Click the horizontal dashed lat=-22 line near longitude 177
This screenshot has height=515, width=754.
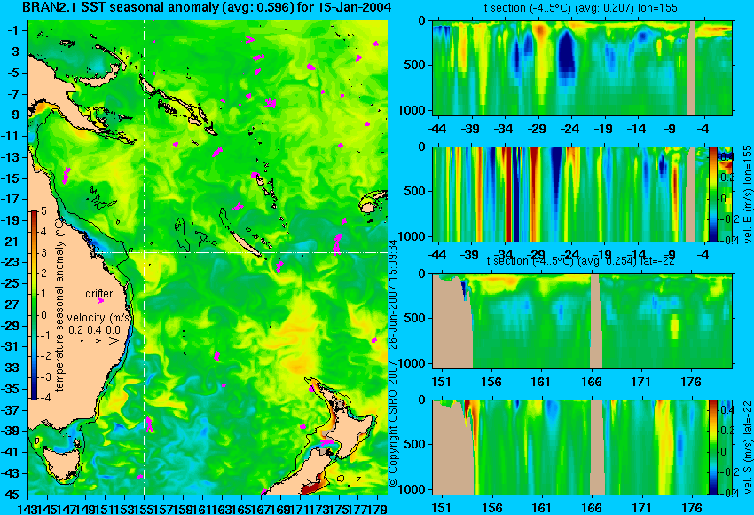(x=357, y=252)
